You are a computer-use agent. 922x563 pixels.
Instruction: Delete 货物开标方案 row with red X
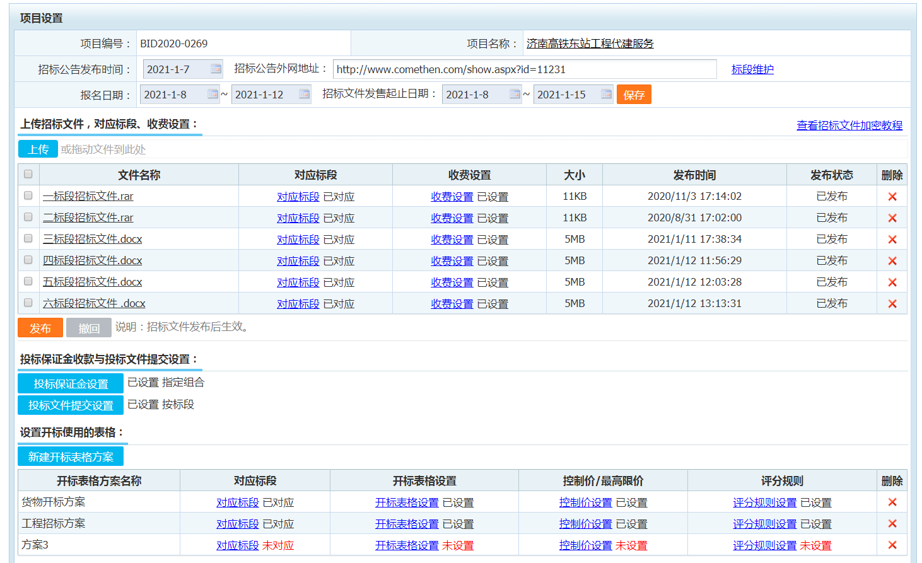coord(892,502)
